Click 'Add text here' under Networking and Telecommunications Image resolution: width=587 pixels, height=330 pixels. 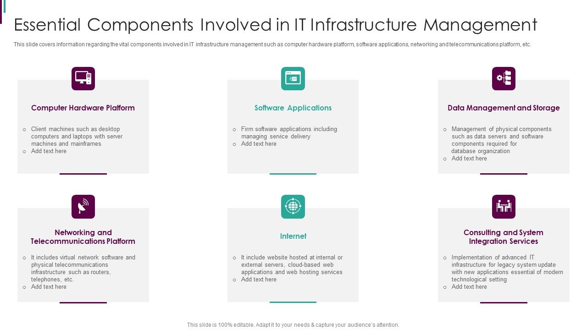tap(49, 287)
